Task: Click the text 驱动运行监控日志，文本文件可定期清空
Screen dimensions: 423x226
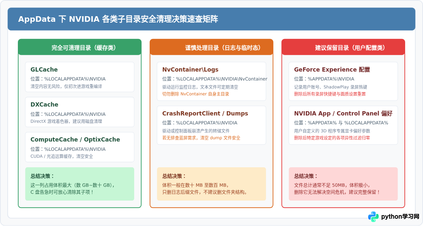Action: tap(200, 87)
